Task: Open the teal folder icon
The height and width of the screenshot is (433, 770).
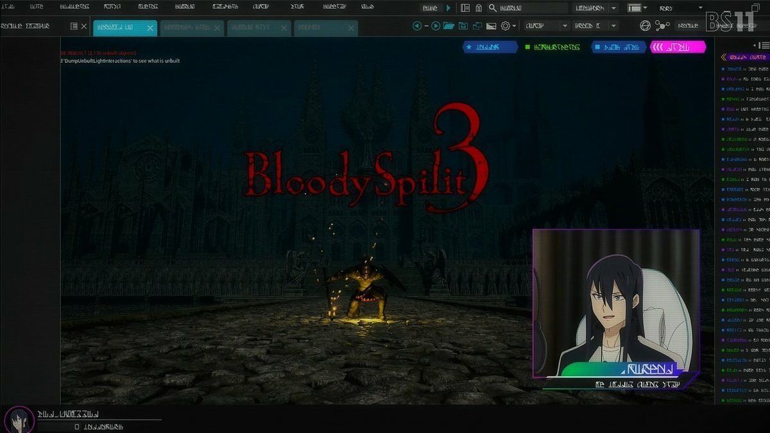Action: (x=449, y=26)
